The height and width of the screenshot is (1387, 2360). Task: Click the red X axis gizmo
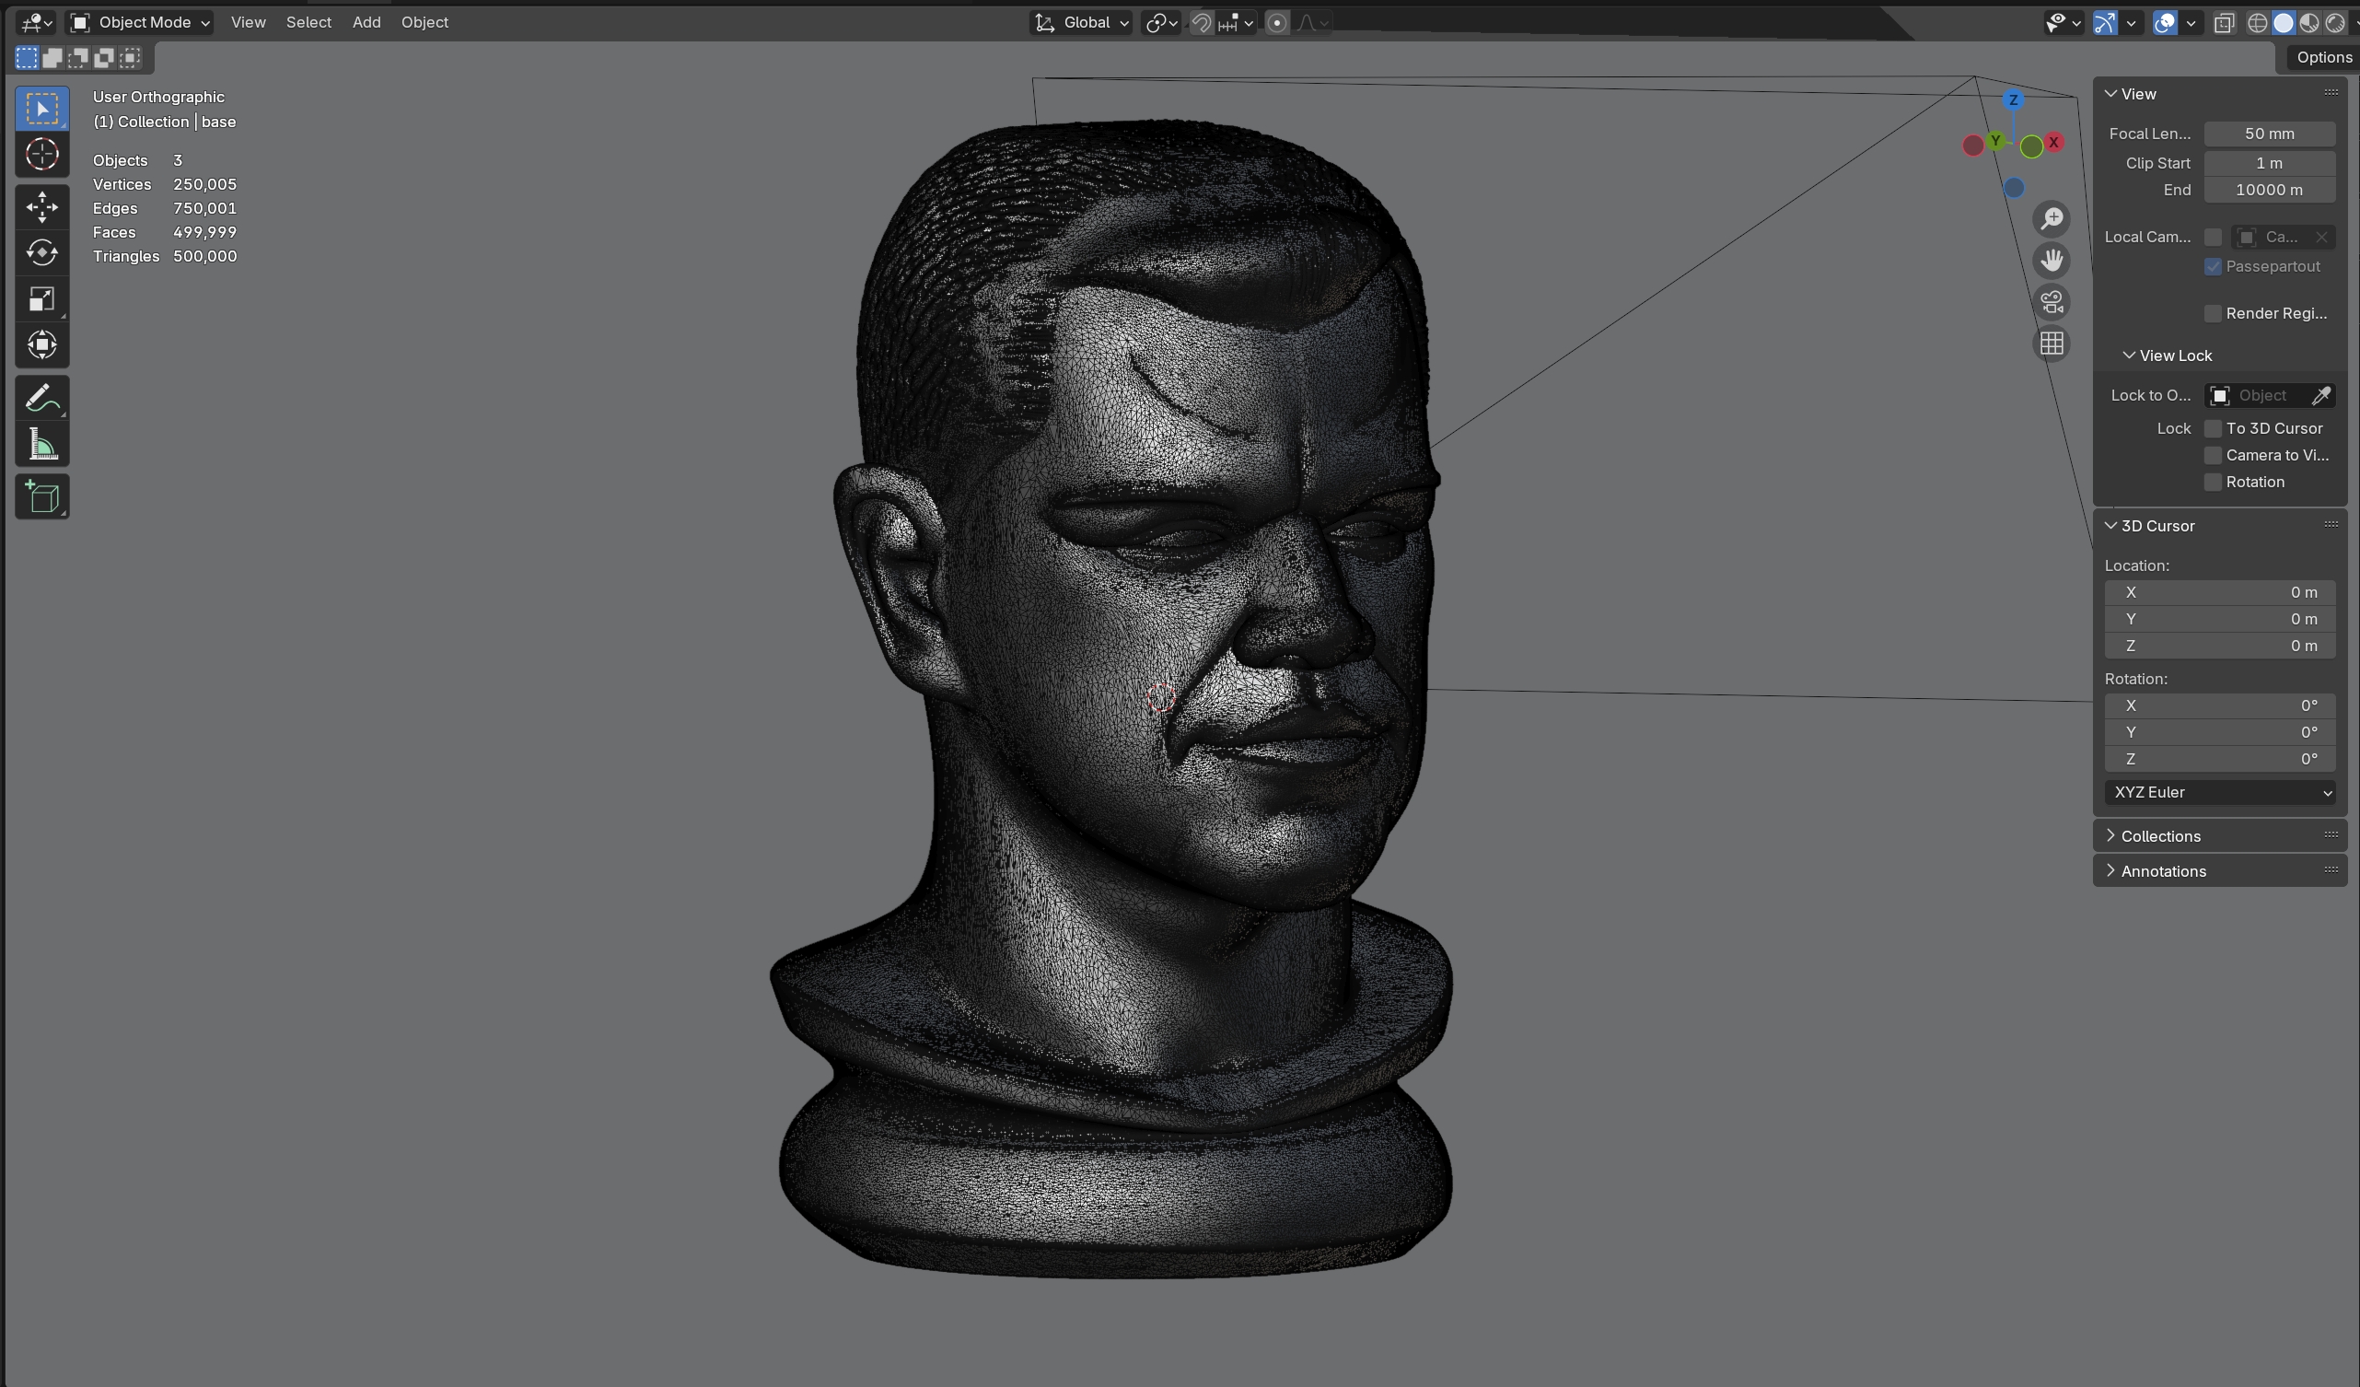(x=2053, y=143)
